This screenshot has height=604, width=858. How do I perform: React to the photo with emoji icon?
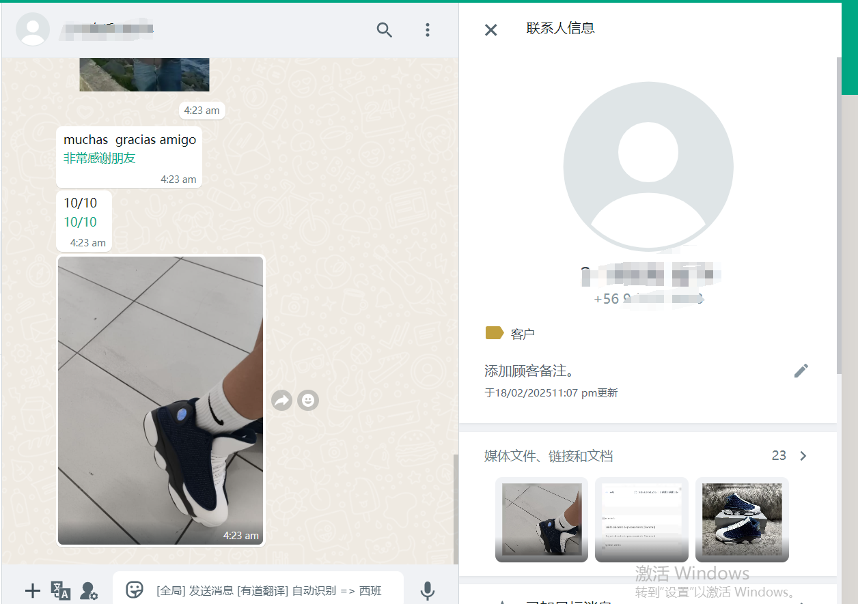click(308, 401)
